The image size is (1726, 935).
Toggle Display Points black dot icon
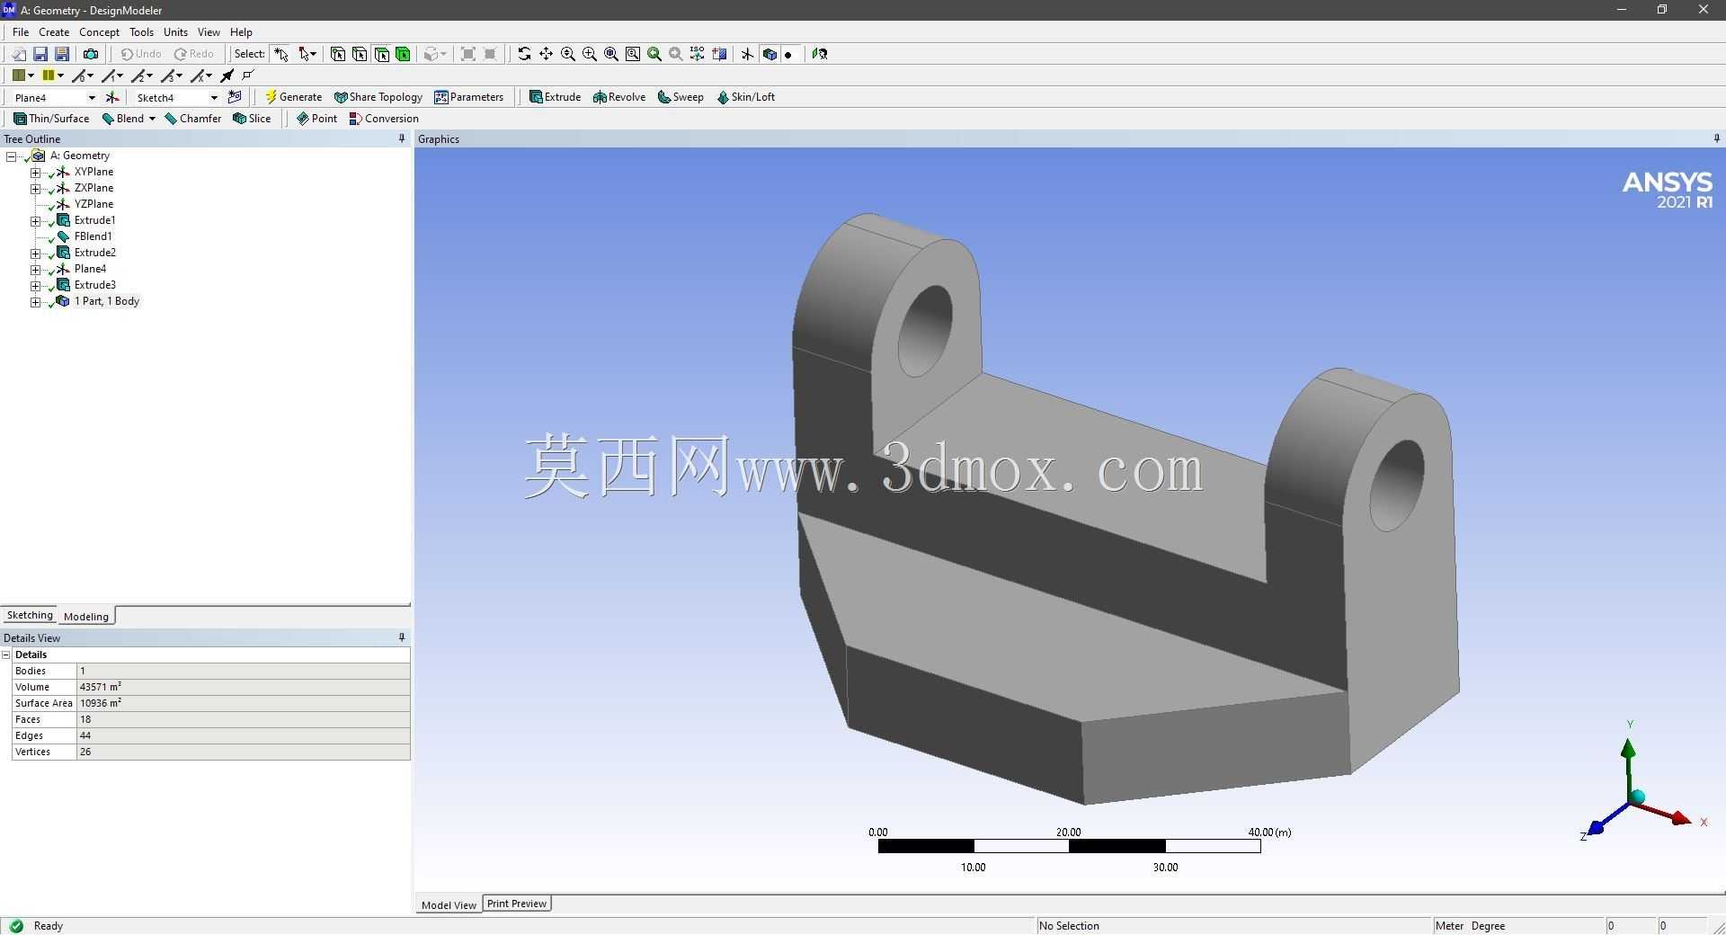click(788, 54)
